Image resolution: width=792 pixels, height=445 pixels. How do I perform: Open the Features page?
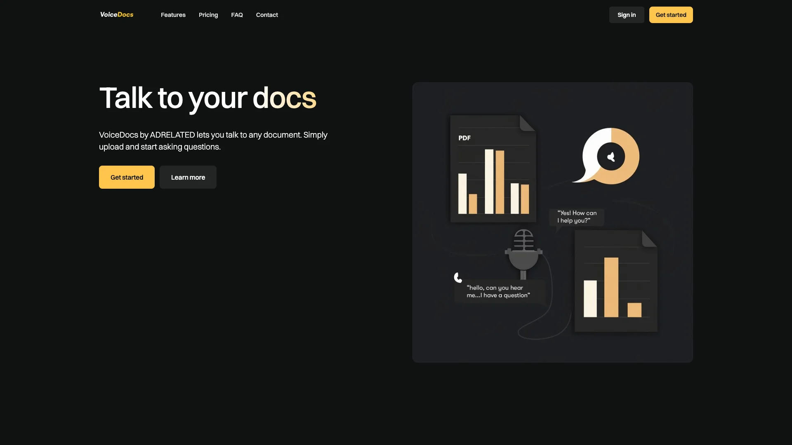click(x=173, y=15)
